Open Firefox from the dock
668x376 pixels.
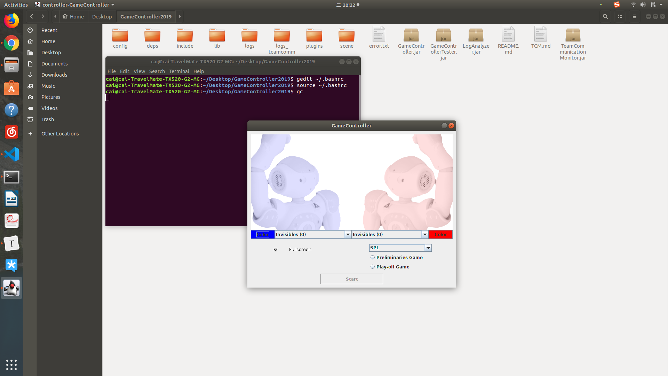pos(11,21)
